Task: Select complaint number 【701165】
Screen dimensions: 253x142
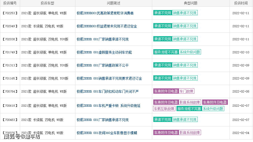Action: click(10, 78)
